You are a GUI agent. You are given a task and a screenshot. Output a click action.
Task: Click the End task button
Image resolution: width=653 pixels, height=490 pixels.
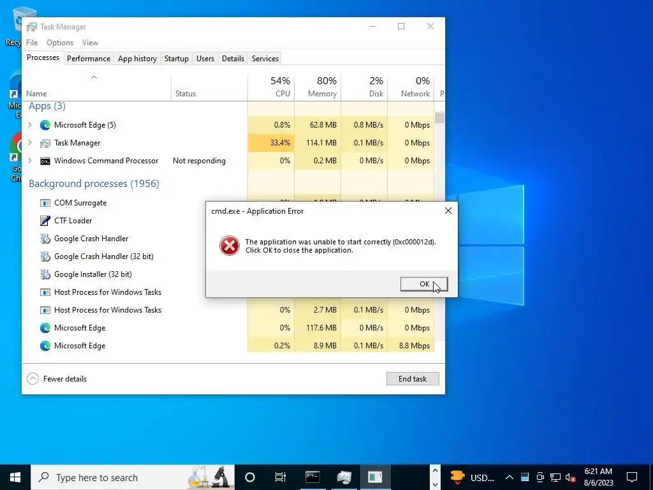pos(413,379)
